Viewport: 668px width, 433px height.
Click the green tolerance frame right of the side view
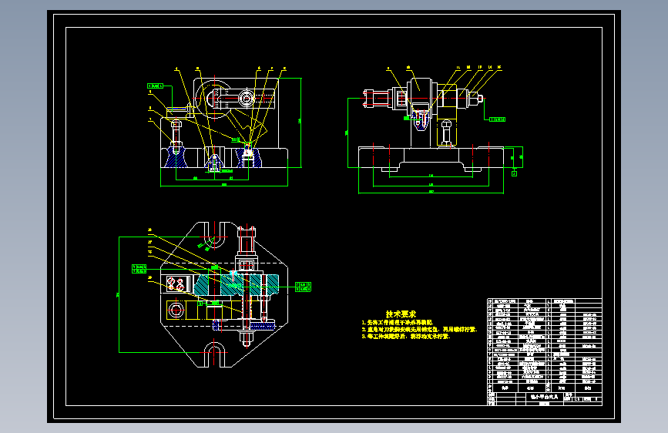(x=497, y=119)
